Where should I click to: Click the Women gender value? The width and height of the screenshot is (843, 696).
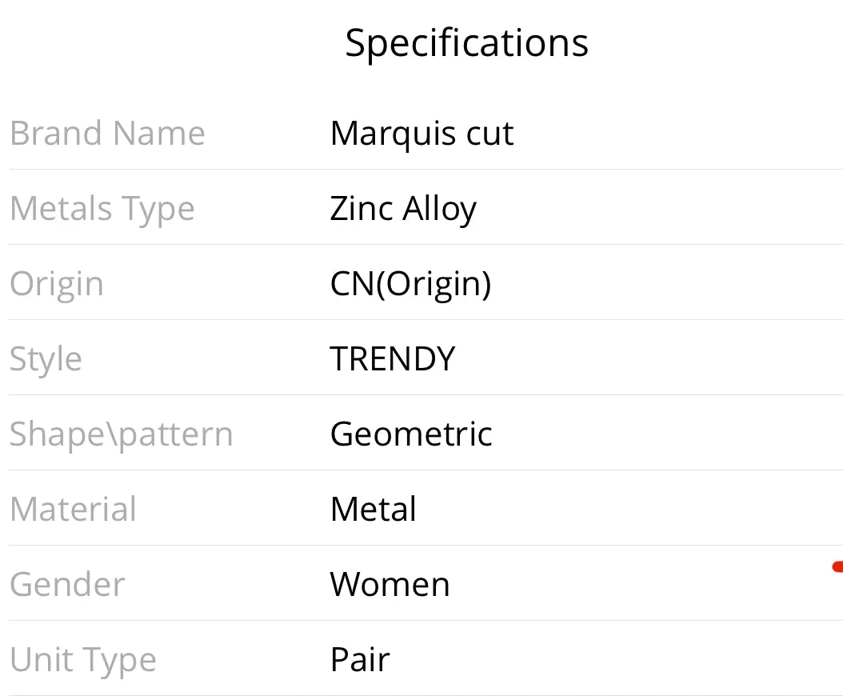pyautogui.click(x=390, y=585)
